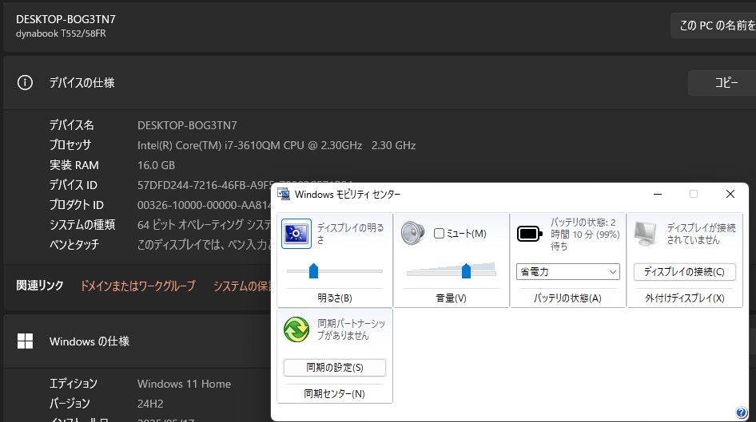
Task: Open システムの保護 related link in Settings
Action: click(242, 286)
